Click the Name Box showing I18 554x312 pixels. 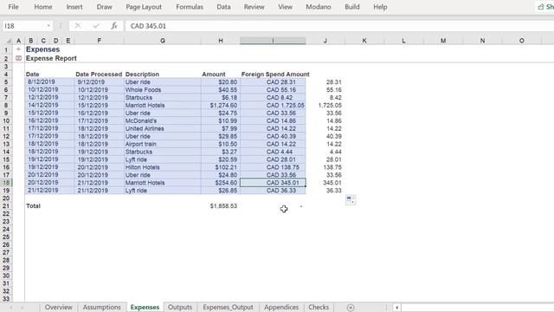pos(23,26)
